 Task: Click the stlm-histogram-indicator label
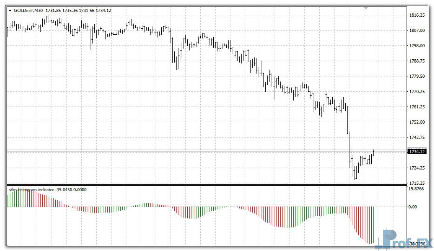pyautogui.click(x=32, y=190)
